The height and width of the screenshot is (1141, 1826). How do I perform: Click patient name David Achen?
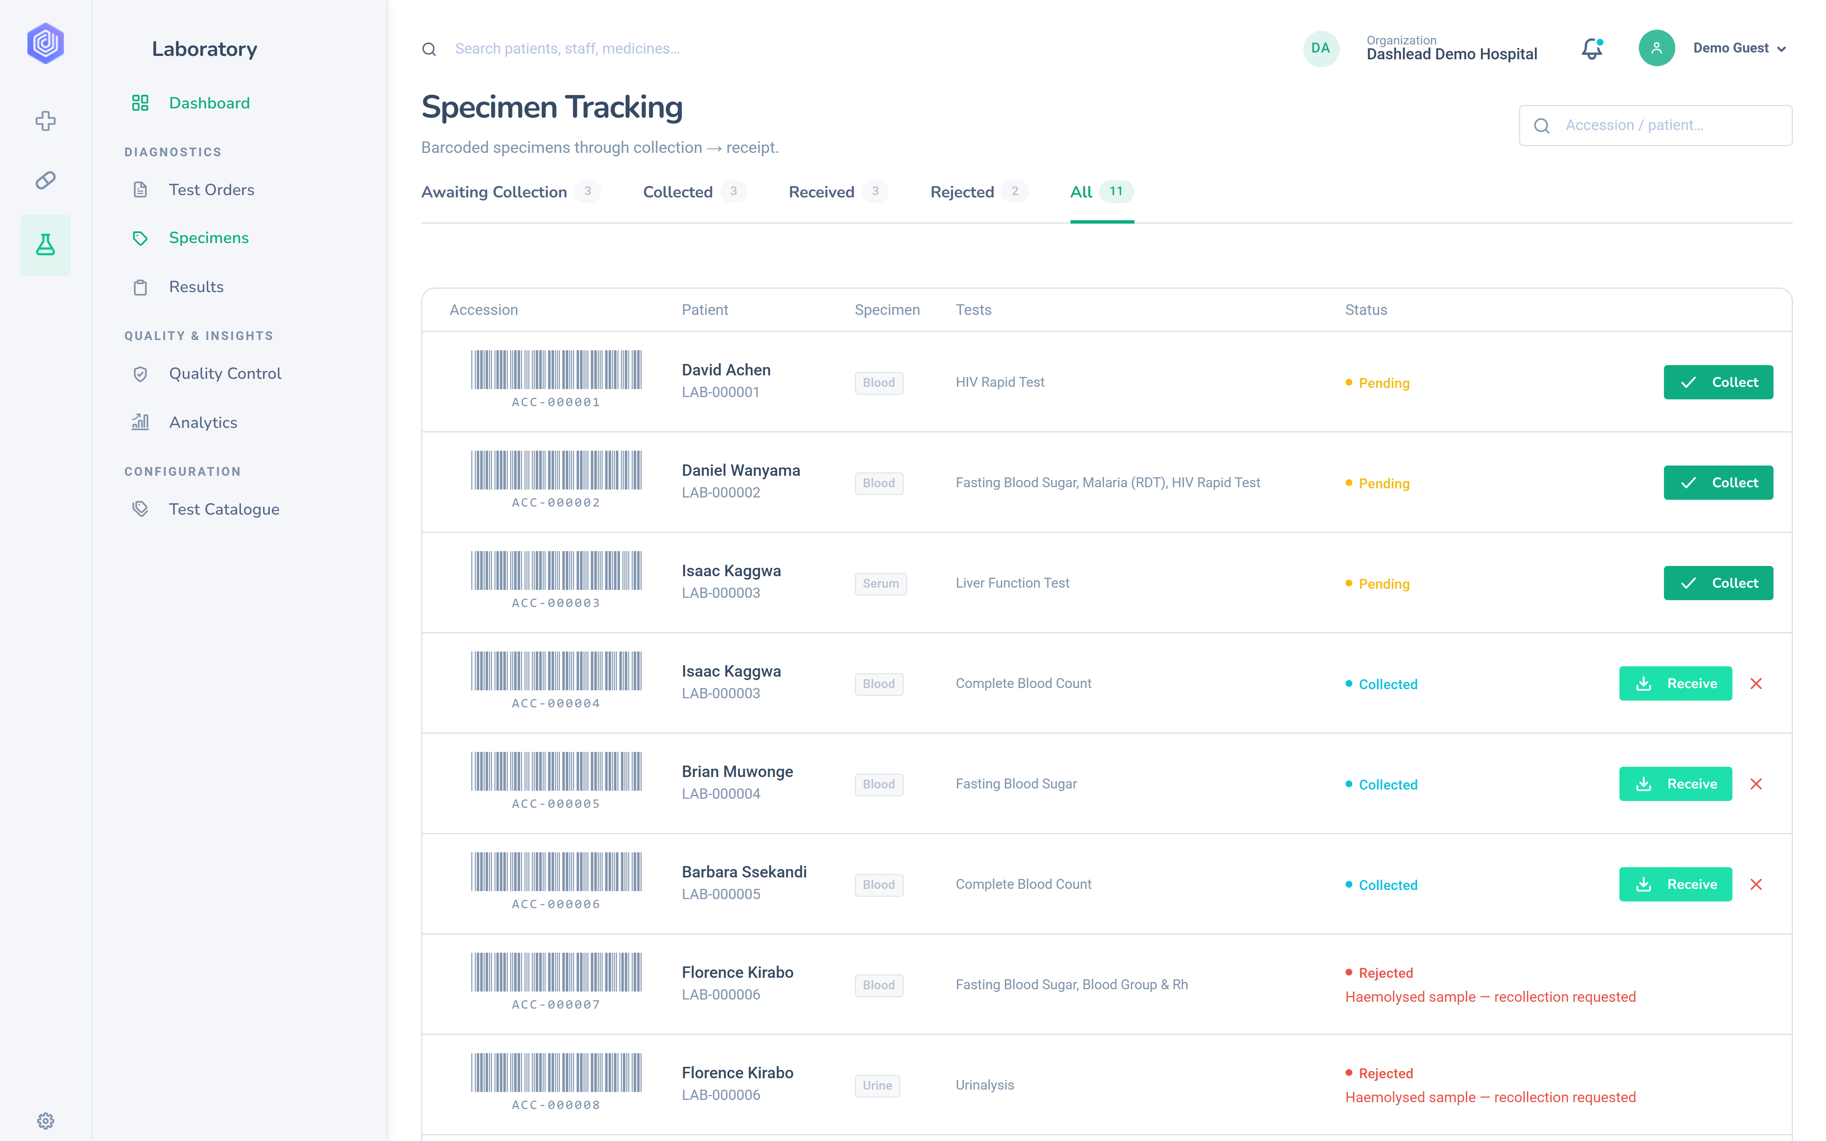point(726,370)
